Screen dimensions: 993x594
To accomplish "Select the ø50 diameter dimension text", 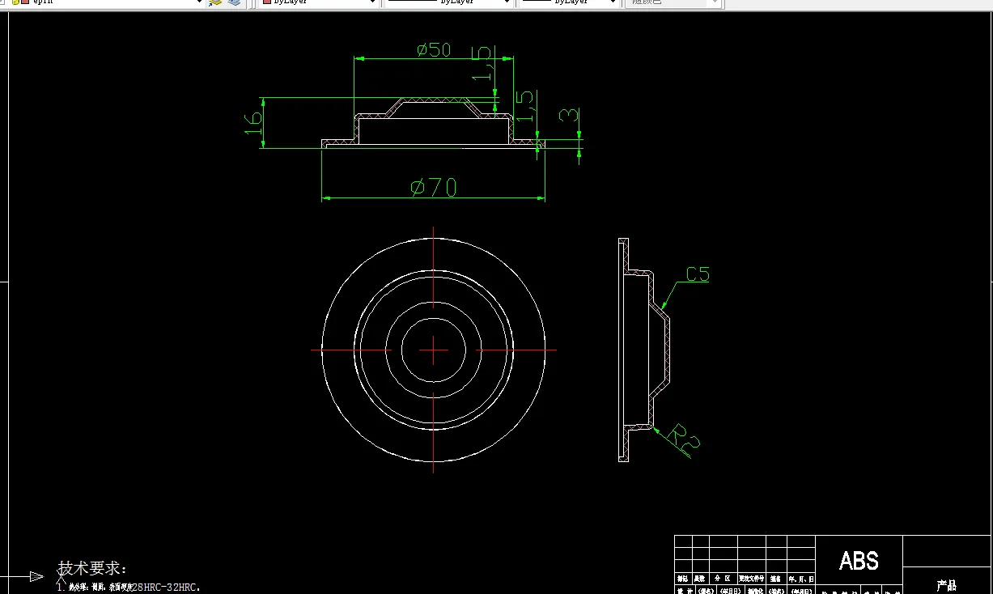I will [x=433, y=50].
